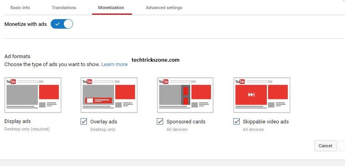This screenshot has height=166, width=345.
Task: Click the YouTube logo in Overlay ads preview
Action: [x=87, y=82]
